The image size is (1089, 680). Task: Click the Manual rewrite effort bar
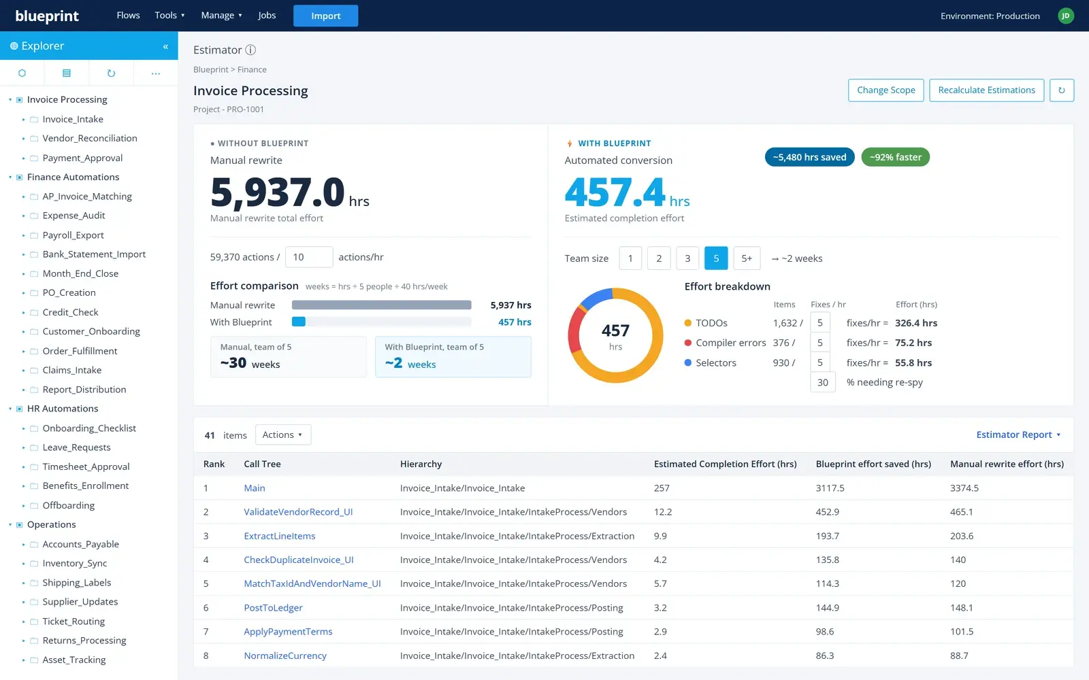[381, 305]
